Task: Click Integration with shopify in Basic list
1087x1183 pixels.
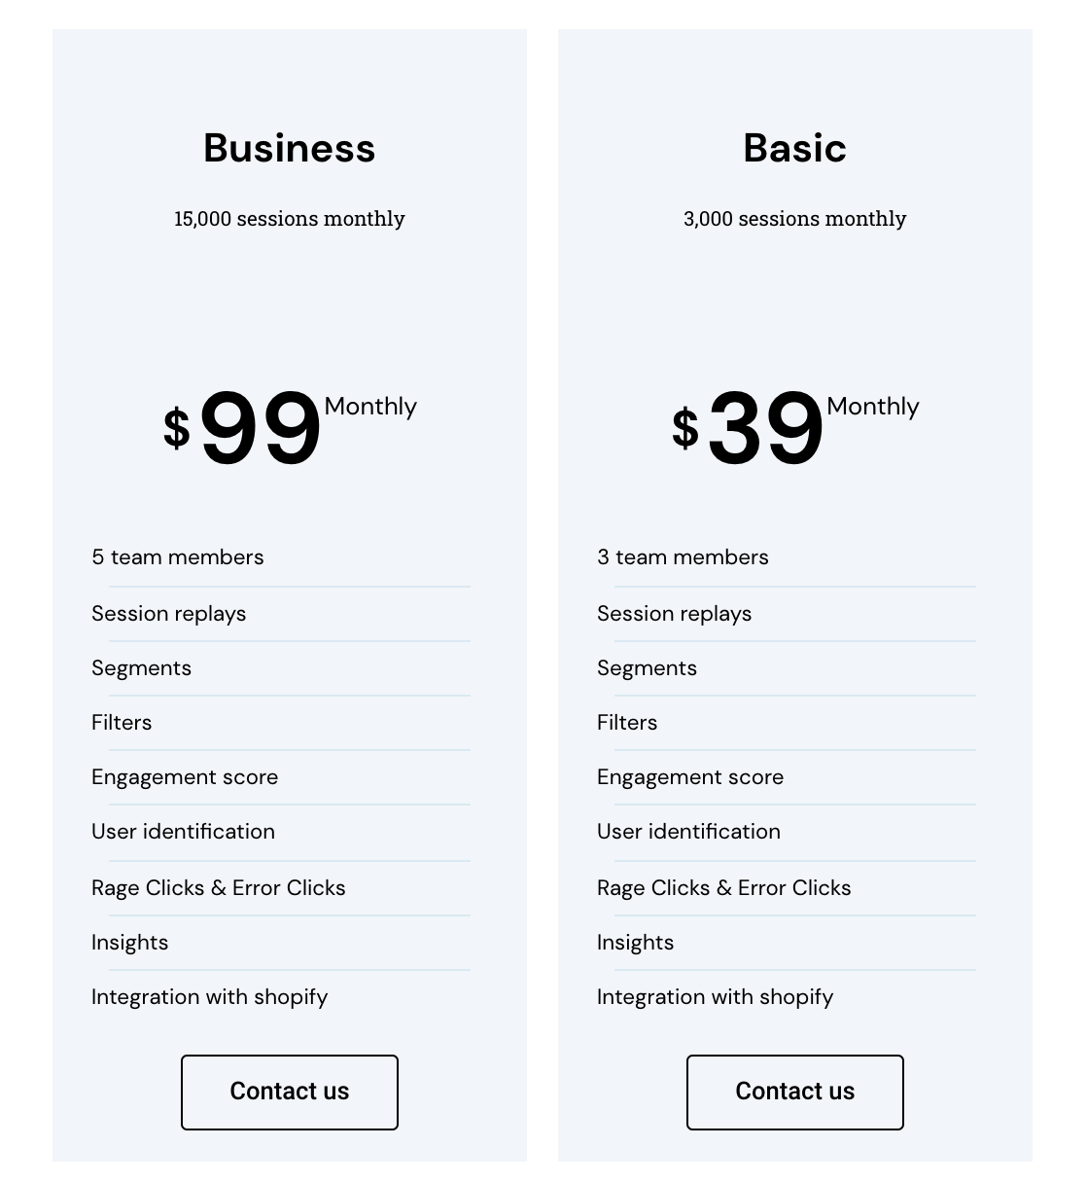Action: tap(716, 997)
